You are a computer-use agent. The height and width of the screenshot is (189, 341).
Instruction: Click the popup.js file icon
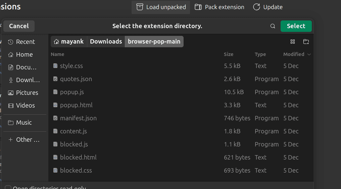(55, 92)
